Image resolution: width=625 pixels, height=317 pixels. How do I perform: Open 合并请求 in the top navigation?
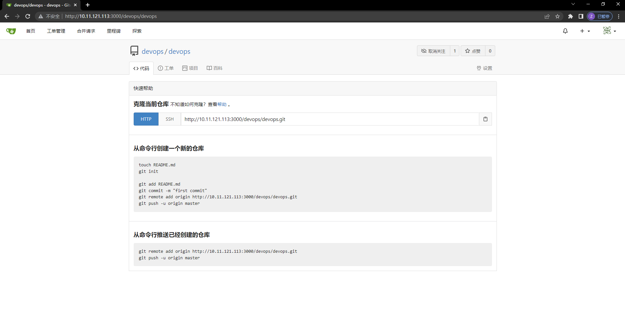pyautogui.click(x=86, y=31)
